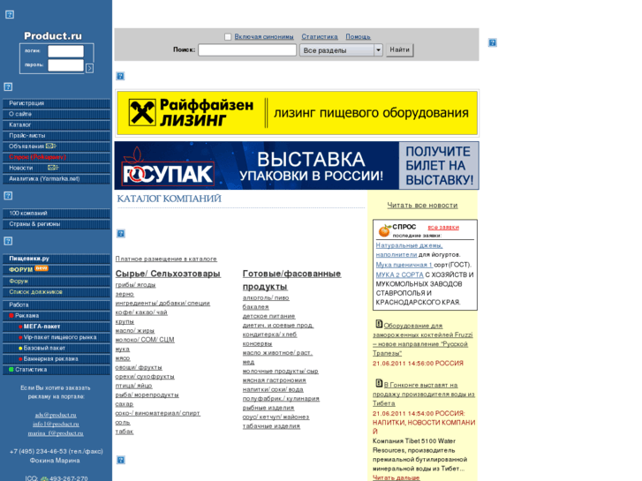The width and height of the screenshot is (642, 481).
Task: Select Баннерная реклама item
Action: pos(57,358)
